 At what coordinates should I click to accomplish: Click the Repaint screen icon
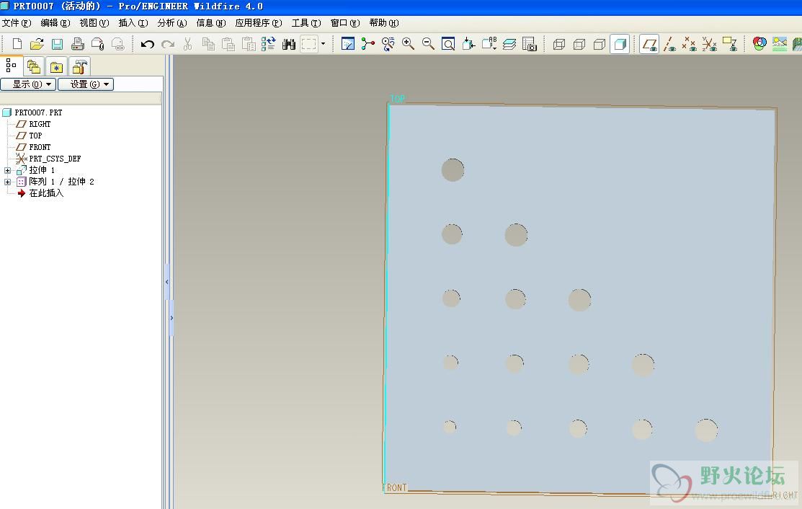click(x=348, y=44)
